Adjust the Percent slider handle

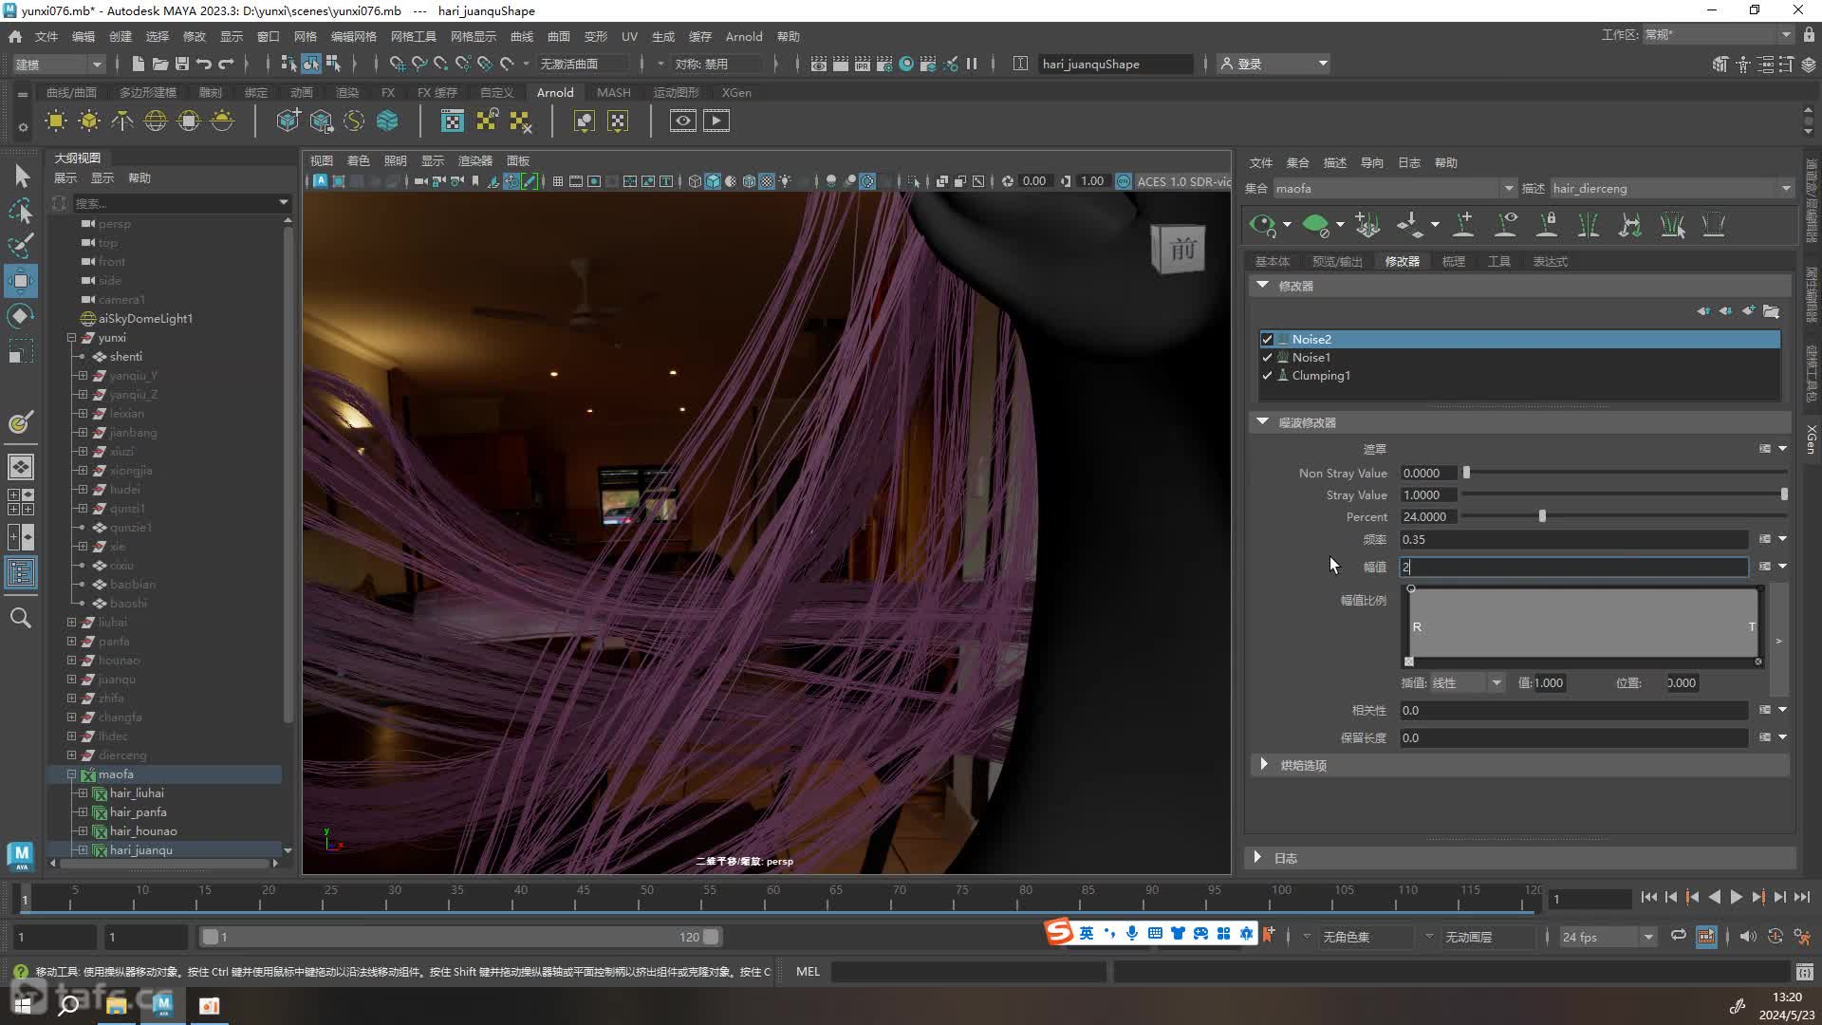[x=1542, y=516]
